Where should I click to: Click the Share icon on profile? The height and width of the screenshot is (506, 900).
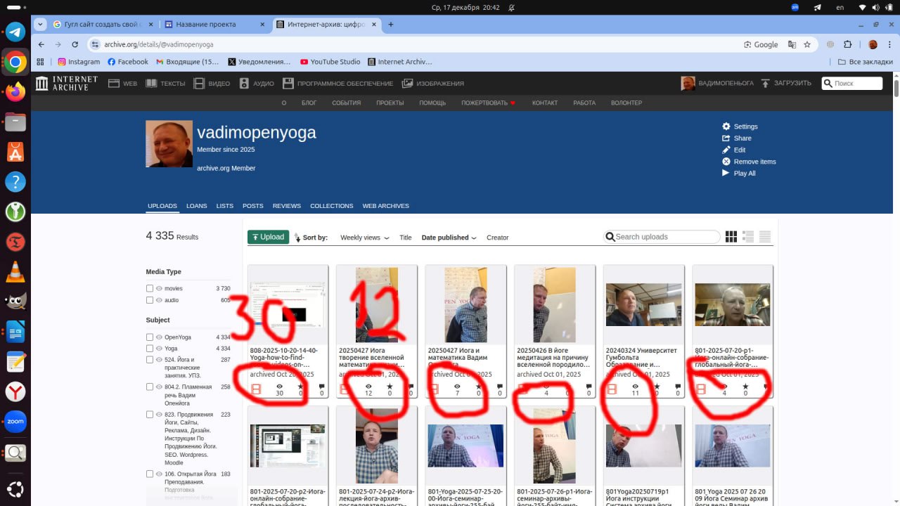726,138
